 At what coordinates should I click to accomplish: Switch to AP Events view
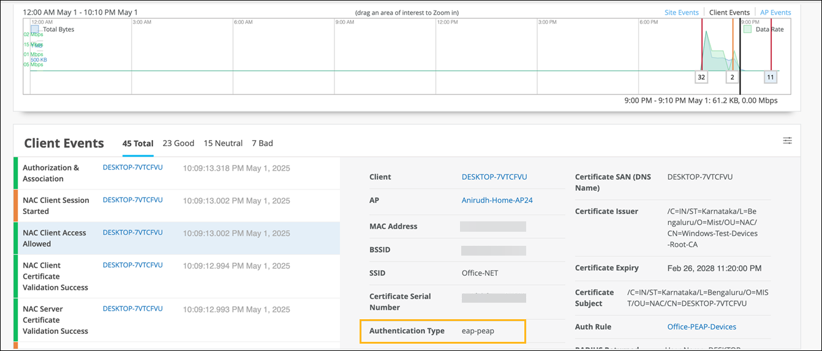click(775, 12)
